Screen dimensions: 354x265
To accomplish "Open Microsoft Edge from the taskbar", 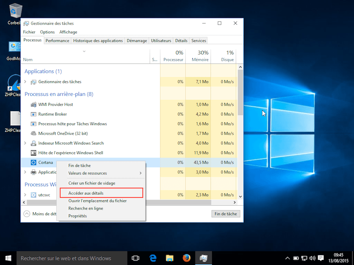I will pyautogui.click(x=153, y=258).
